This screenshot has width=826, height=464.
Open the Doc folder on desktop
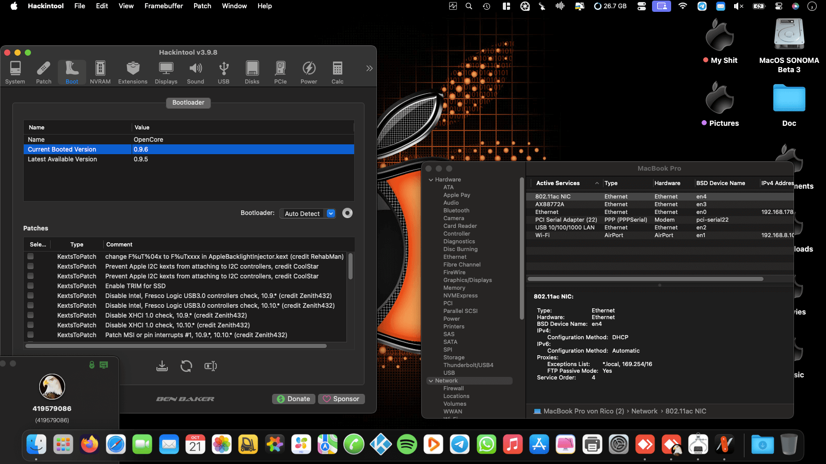[x=789, y=106]
